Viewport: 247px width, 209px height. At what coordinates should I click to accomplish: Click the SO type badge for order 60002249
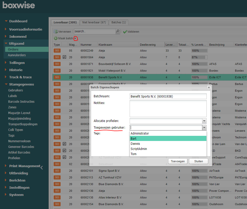coord(57,51)
